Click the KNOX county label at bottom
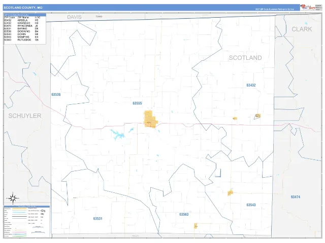The width and height of the screenshot is (325, 243). click(x=135, y=236)
